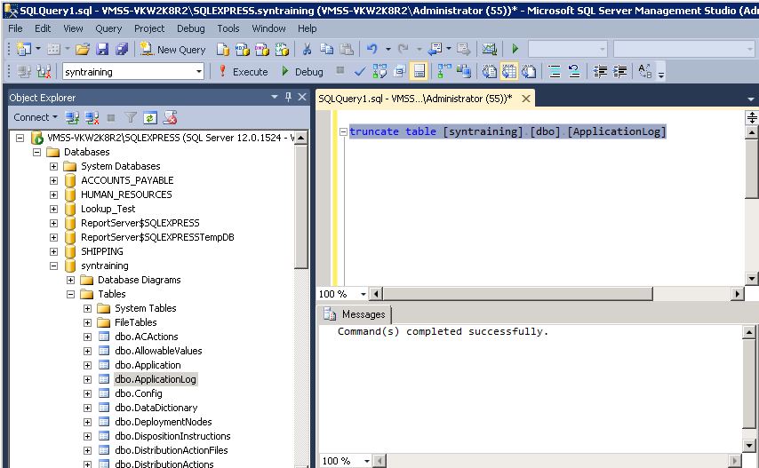Click Specify Values for Template Parameters icon

tap(644, 72)
